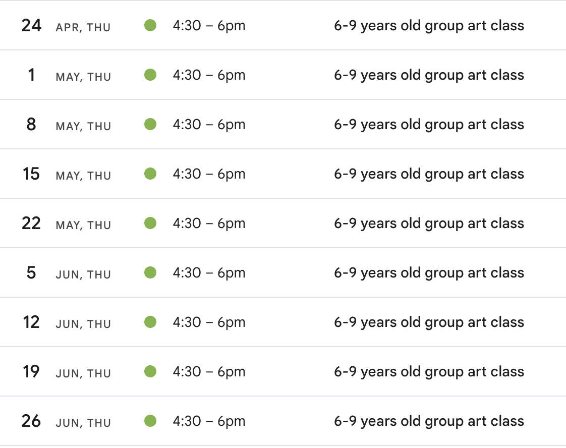Screen dimensions: 566x448
Task: Open the art class event on Apr 24
Action: pyautogui.click(x=429, y=25)
